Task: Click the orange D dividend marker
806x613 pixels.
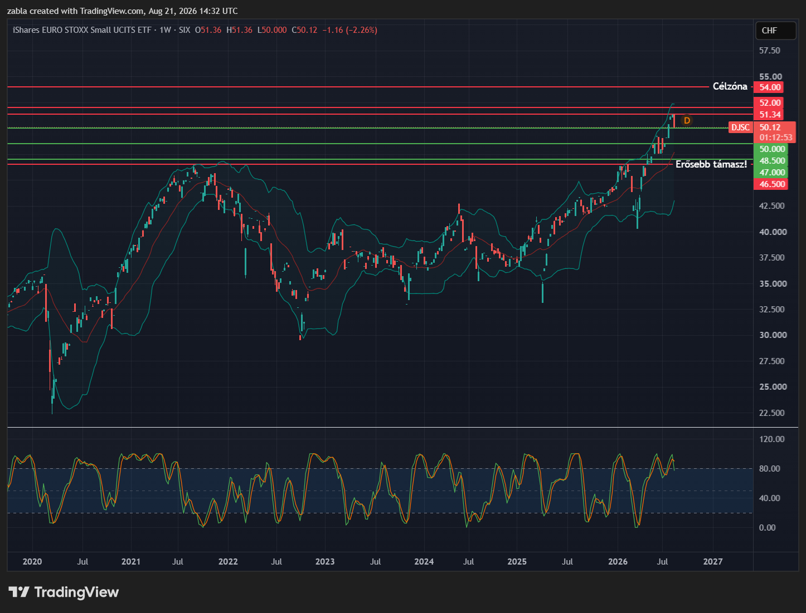Action: (687, 120)
